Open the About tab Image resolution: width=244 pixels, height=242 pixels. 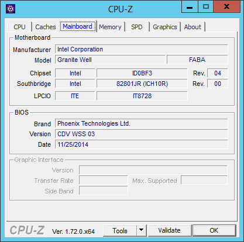click(x=193, y=27)
